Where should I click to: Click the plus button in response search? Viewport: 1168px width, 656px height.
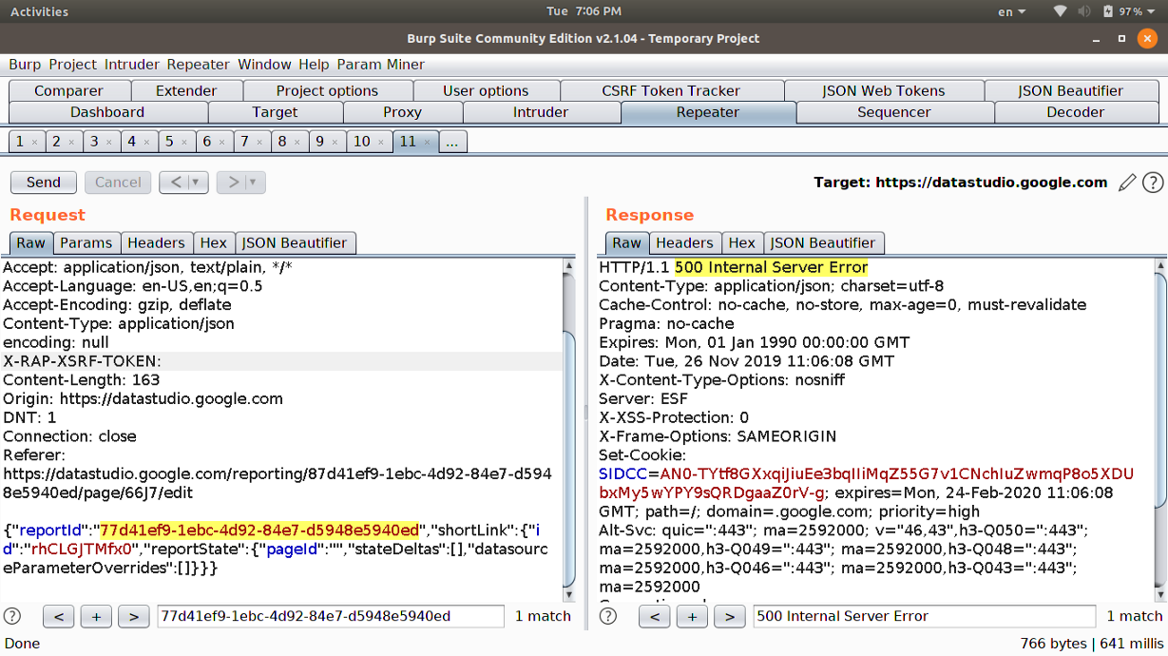point(692,616)
